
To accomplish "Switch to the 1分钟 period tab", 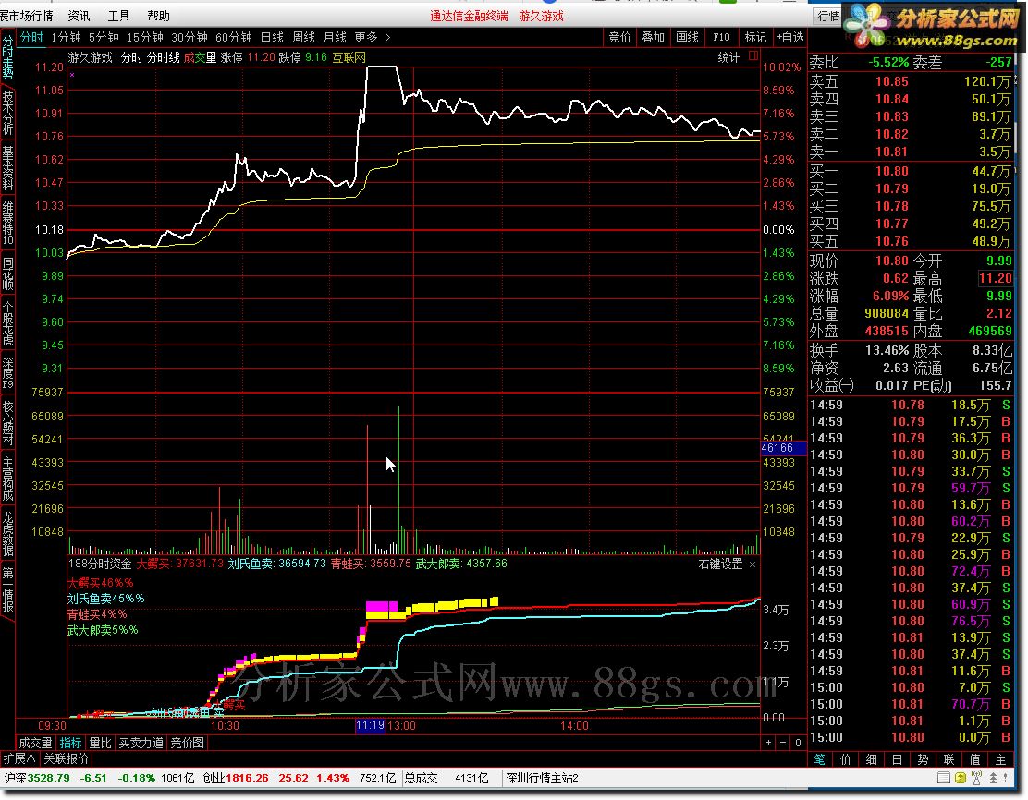I will 67,37.
